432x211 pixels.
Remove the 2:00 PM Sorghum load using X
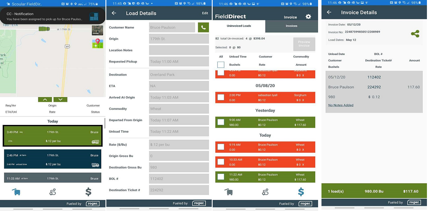303,100
